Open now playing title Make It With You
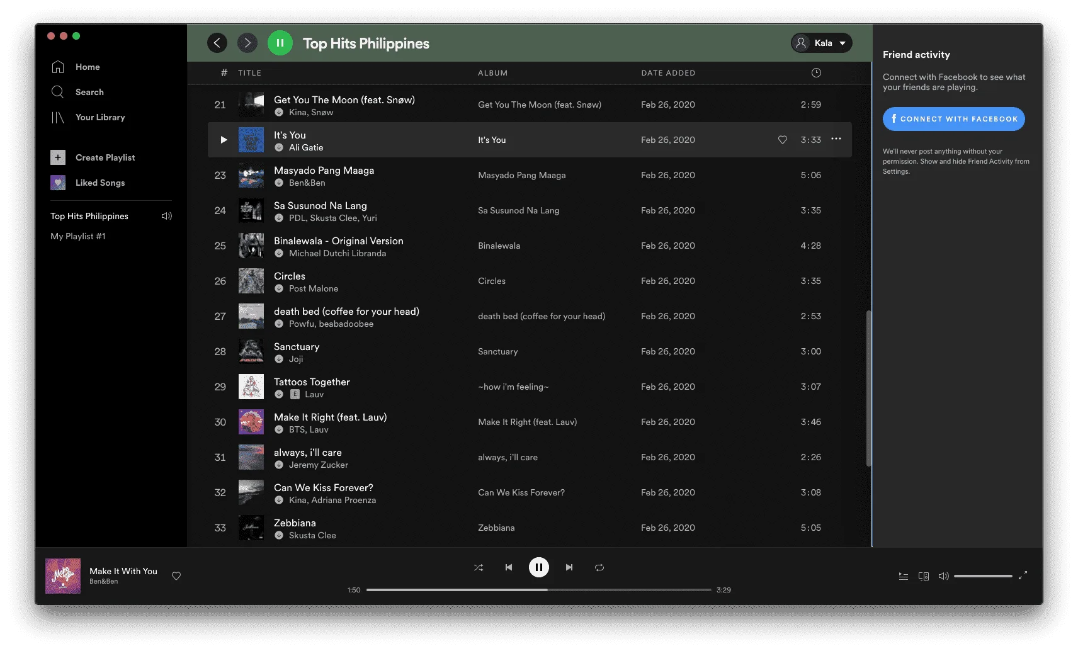This screenshot has width=1078, height=651. (123, 571)
